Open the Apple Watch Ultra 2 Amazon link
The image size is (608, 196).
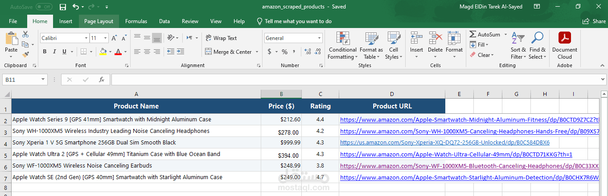click(456, 155)
